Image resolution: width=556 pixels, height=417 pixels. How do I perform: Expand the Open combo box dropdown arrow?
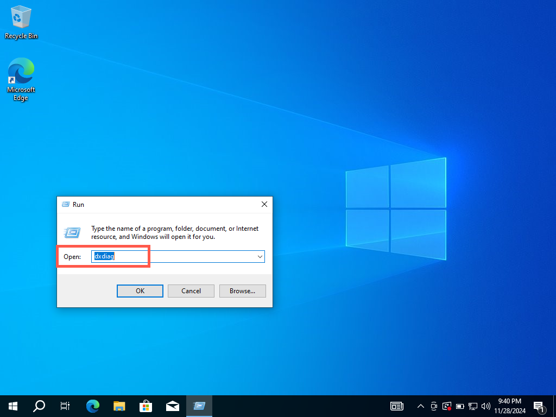260,256
